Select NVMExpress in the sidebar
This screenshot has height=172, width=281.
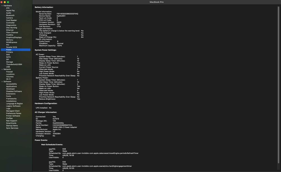tap(12, 42)
